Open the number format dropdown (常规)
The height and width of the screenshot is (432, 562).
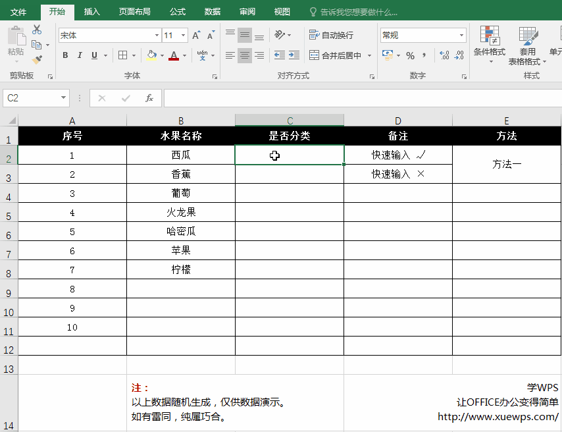tap(462, 36)
